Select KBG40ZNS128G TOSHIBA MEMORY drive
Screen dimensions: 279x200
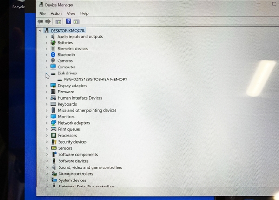(x=95, y=80)
